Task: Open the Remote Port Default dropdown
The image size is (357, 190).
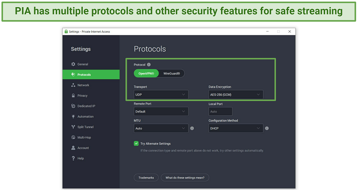Action: (x=161, y=112)
